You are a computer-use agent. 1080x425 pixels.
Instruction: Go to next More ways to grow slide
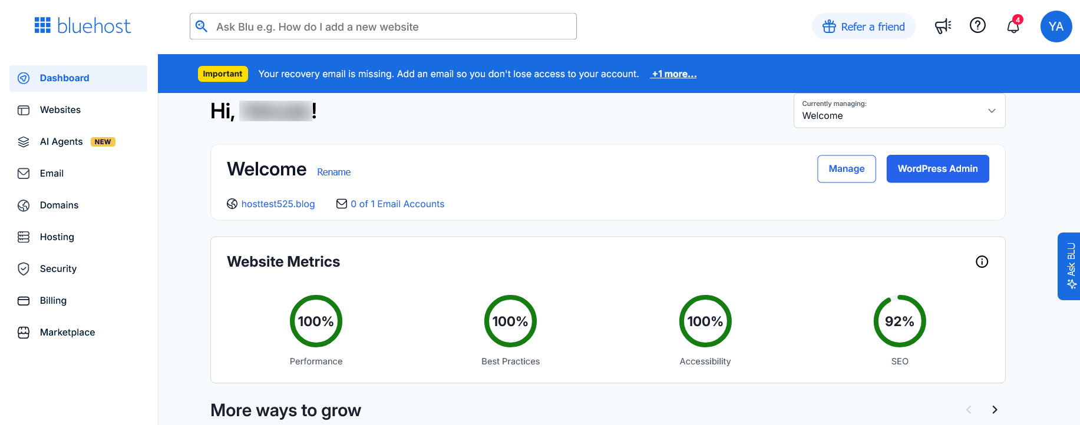995,410
